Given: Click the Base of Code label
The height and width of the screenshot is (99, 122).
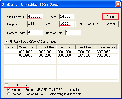Looking at the screenshot, I should [16, 33].
